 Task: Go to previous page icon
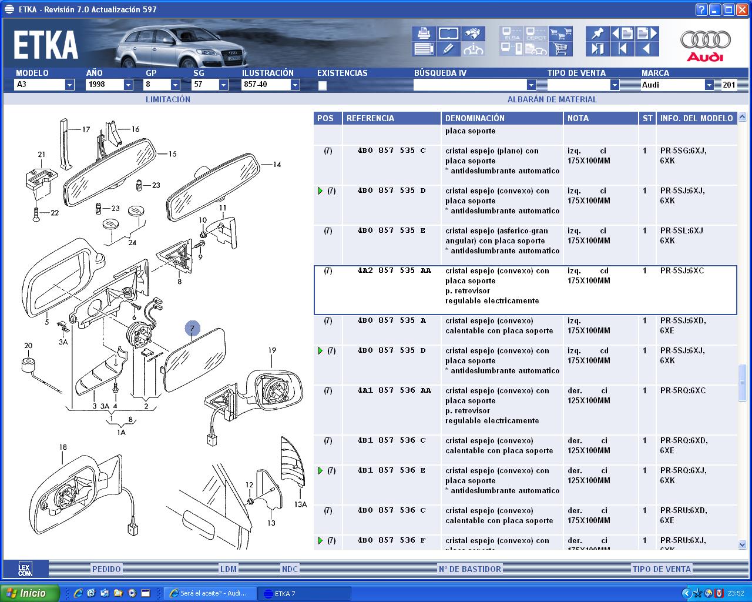[x=622, y=34]
